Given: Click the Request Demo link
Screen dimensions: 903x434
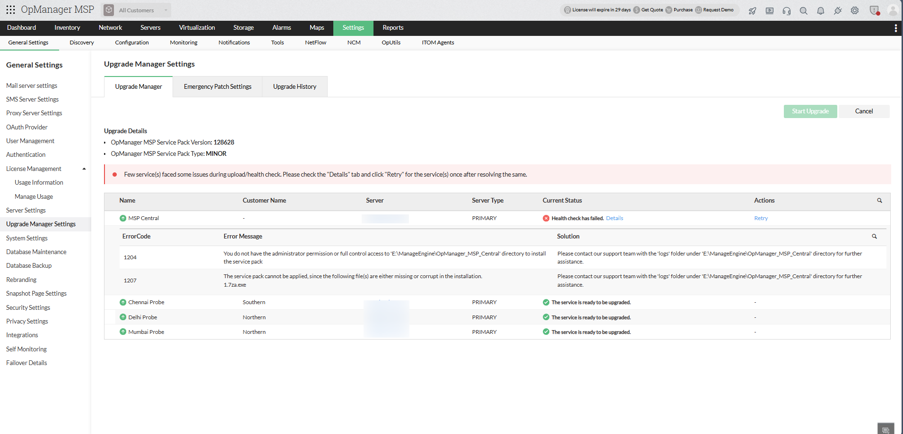Looking at the screenshot, I should [718, 10].
